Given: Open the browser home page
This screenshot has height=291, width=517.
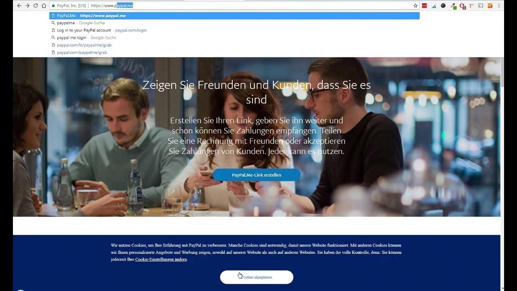Looking at the screenshot, I should click(x=44, y=6).
